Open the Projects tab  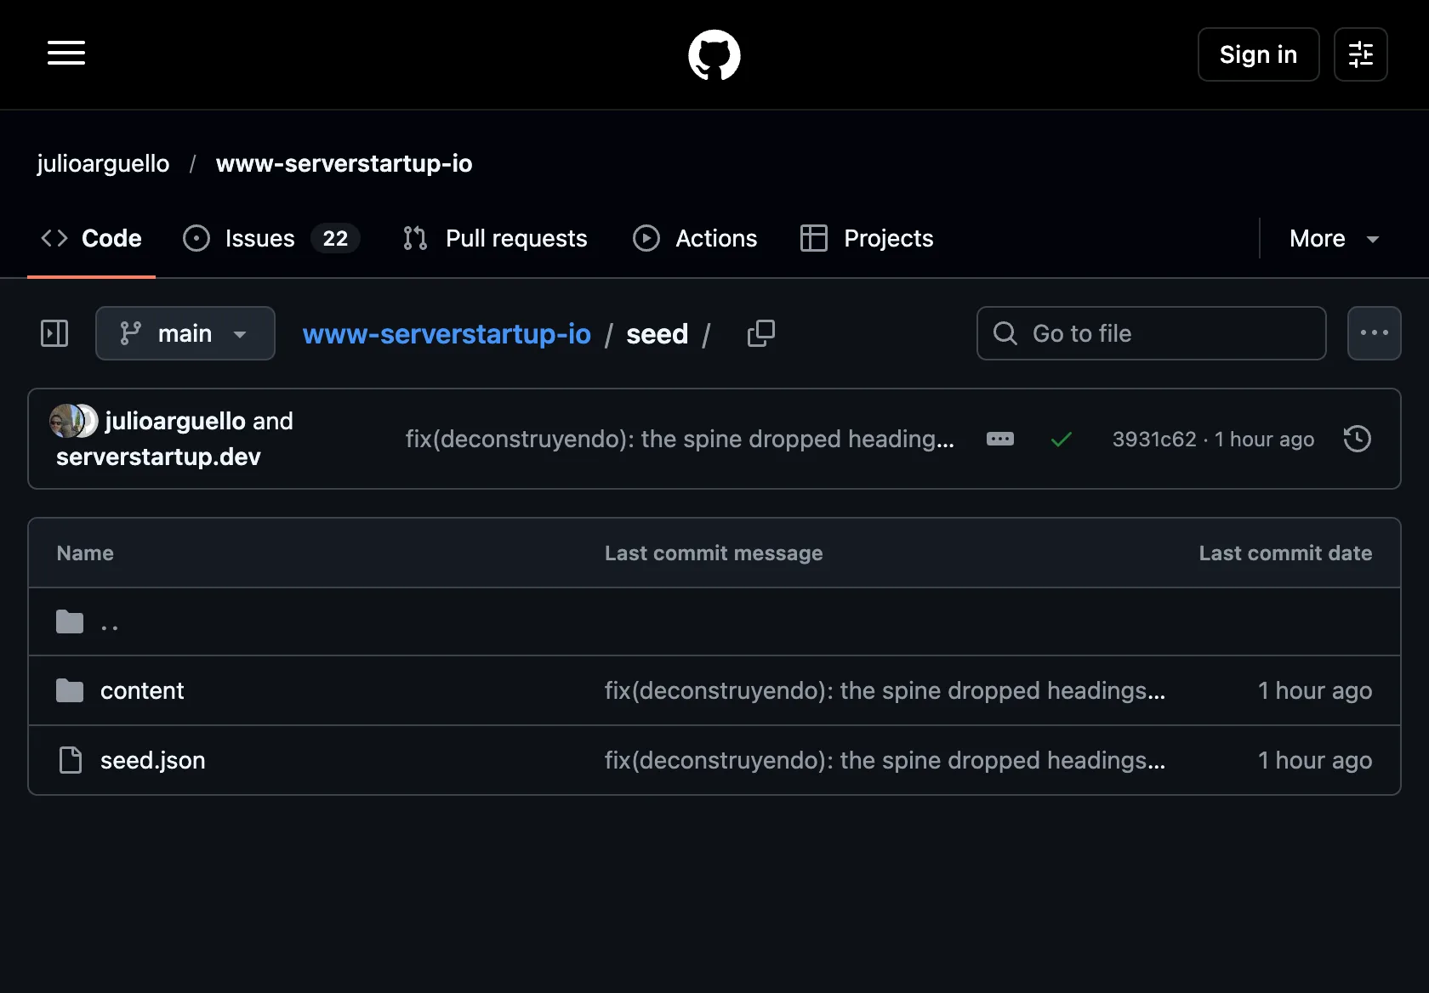867,238
